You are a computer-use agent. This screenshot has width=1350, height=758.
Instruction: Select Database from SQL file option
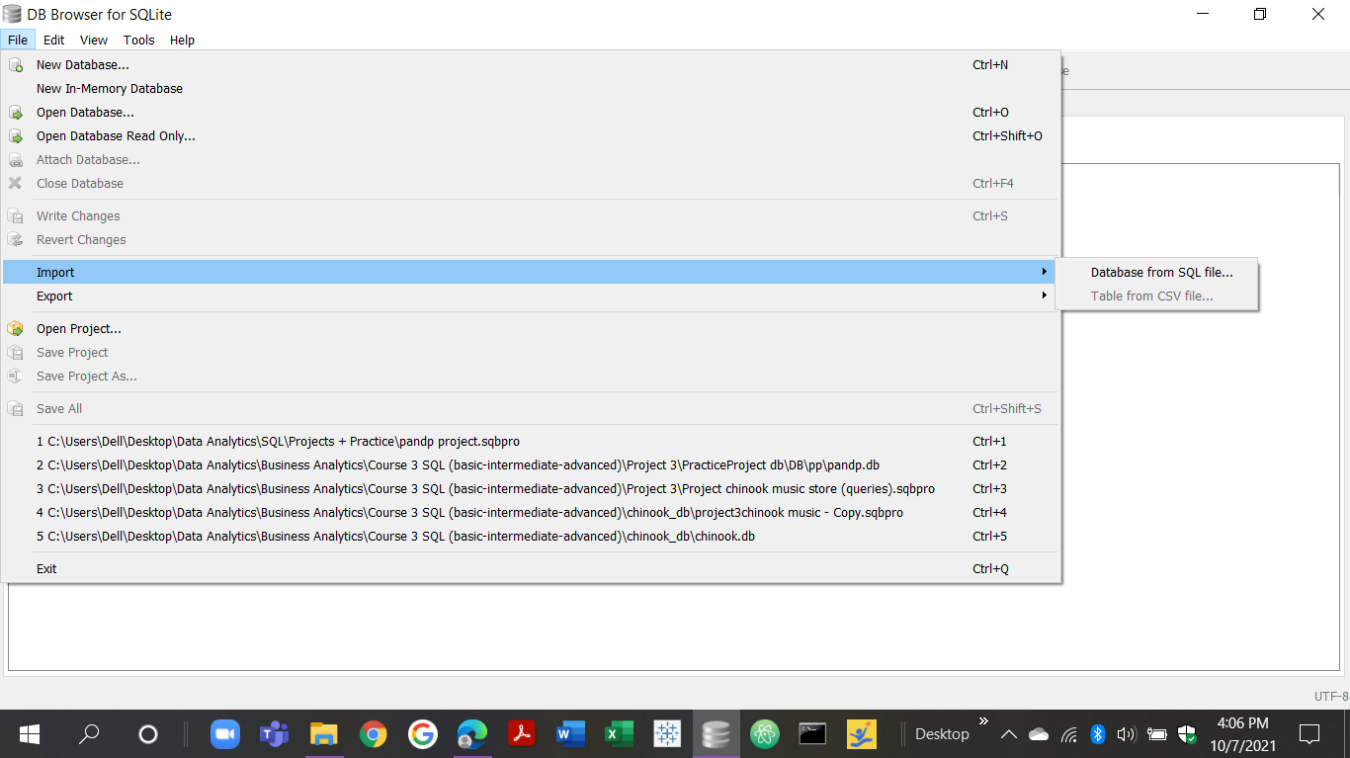(x=1161, y=272)
